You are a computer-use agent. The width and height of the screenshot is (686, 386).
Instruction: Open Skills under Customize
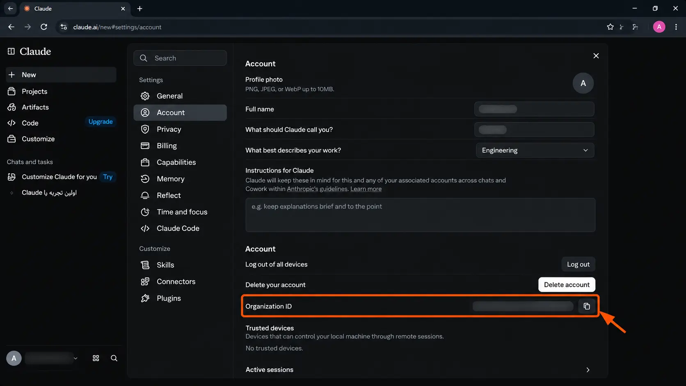tap(180, 265)
